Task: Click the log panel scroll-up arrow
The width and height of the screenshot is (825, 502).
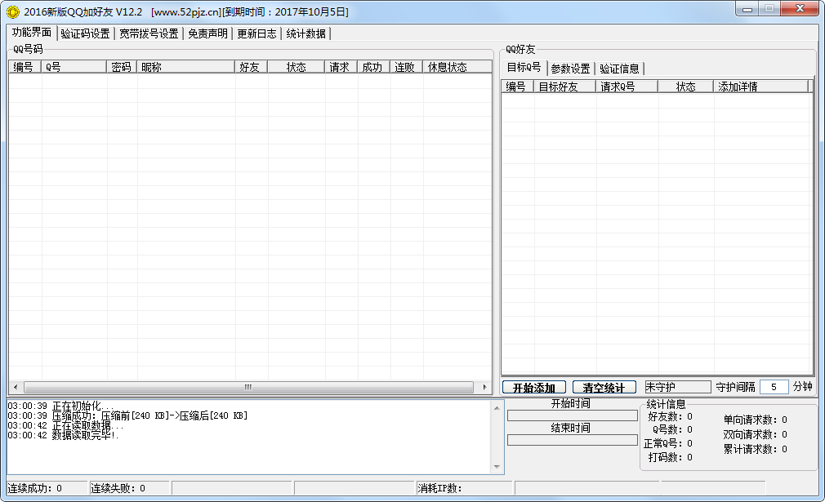Action: click(x=497, y=406)
